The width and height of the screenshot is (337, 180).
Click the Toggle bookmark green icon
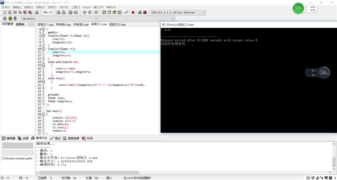coord(10,19)
